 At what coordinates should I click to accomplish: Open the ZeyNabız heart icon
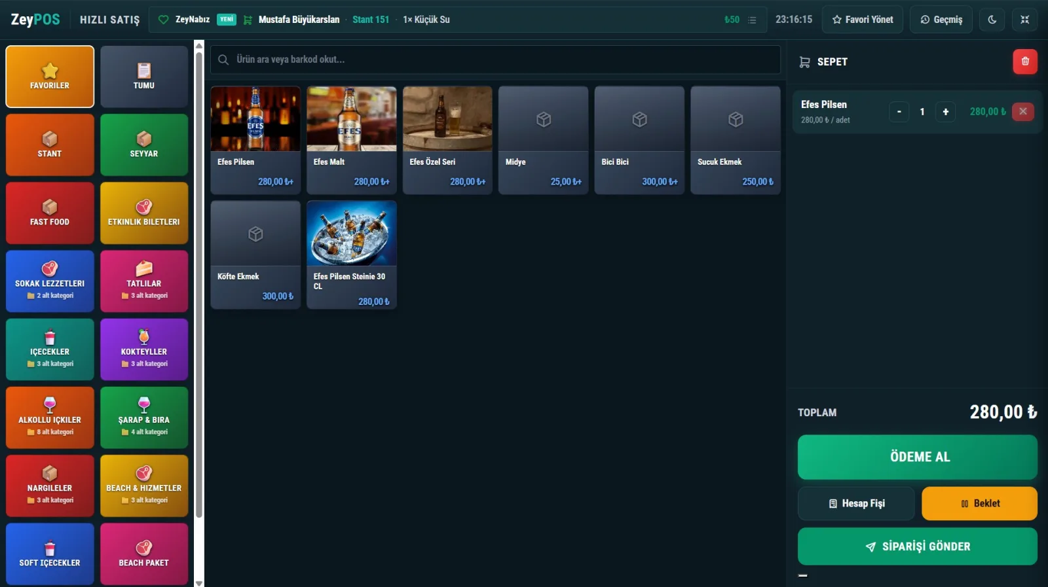[x=164, y=20]
